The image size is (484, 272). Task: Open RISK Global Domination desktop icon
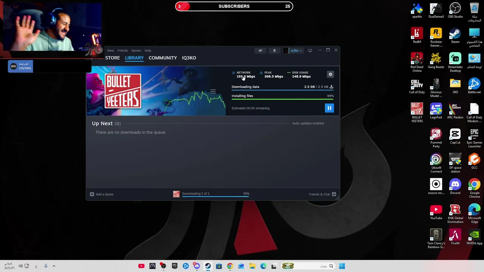pos(455,214)
